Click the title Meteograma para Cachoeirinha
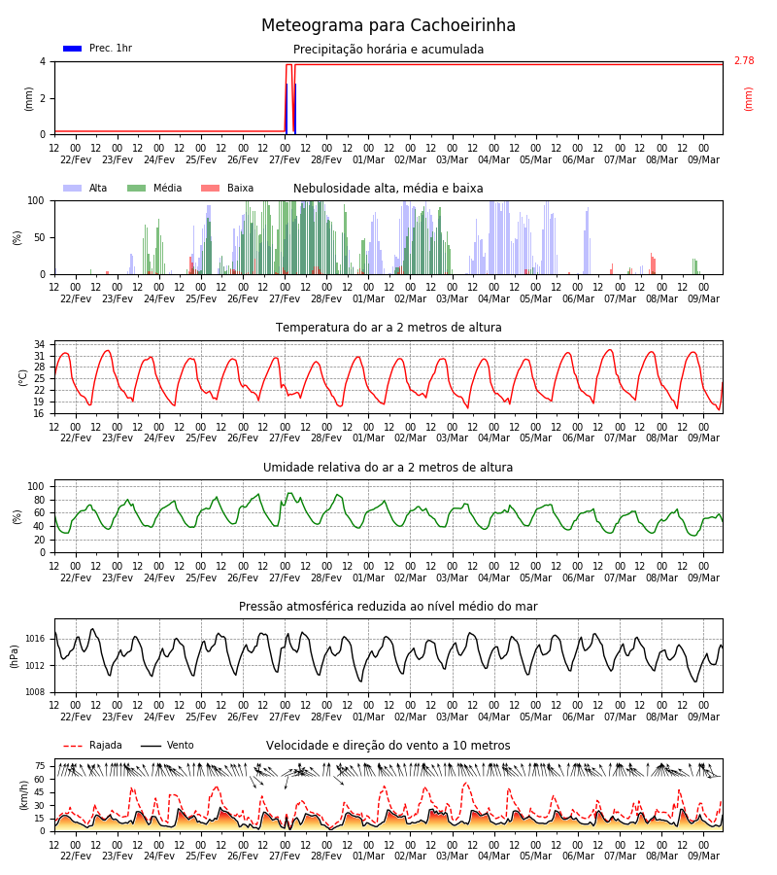The height and width of the screenshot is (875, 777). 388,25
